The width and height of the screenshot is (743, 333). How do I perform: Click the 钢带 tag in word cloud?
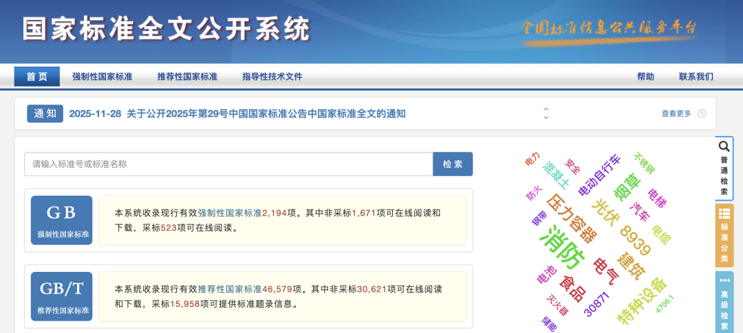pyautogui.click(x=539, y=218)
